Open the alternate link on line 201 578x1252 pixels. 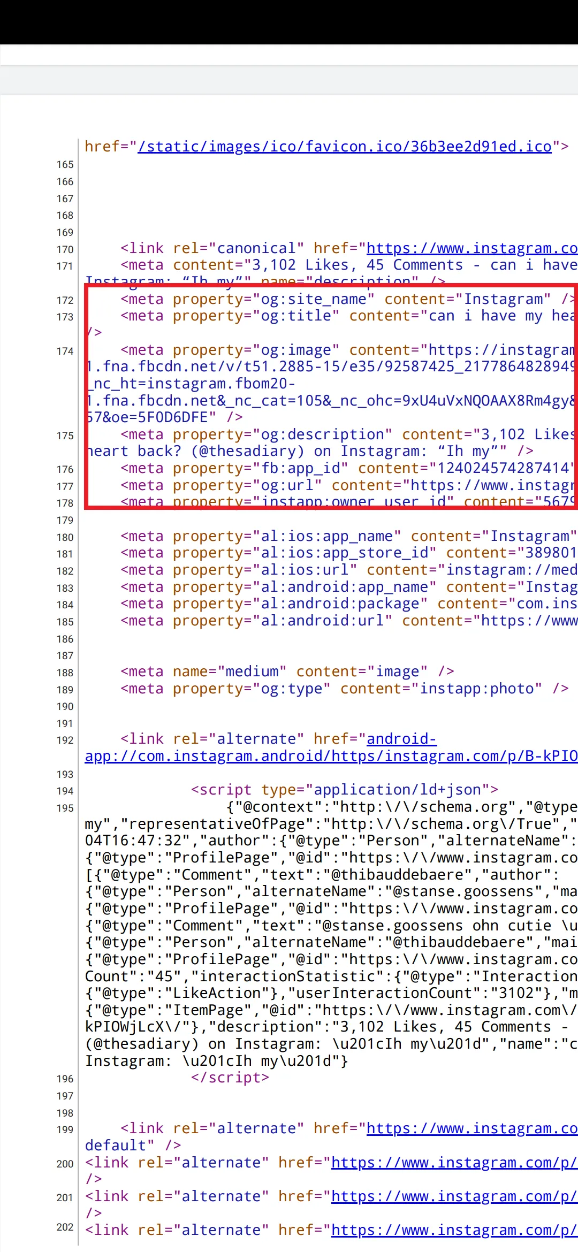tap(454, 1196)
